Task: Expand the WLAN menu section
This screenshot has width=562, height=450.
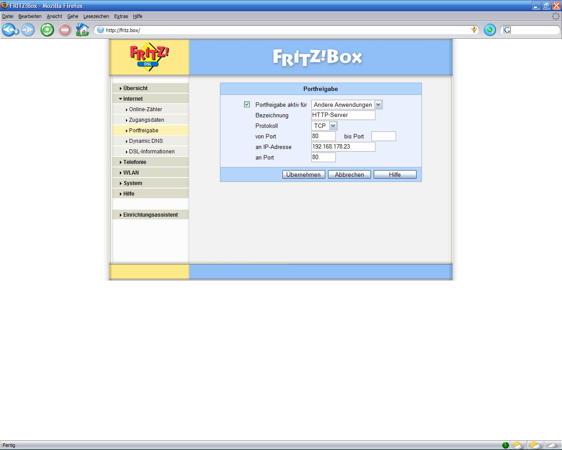Action: (x=150, y=173)
